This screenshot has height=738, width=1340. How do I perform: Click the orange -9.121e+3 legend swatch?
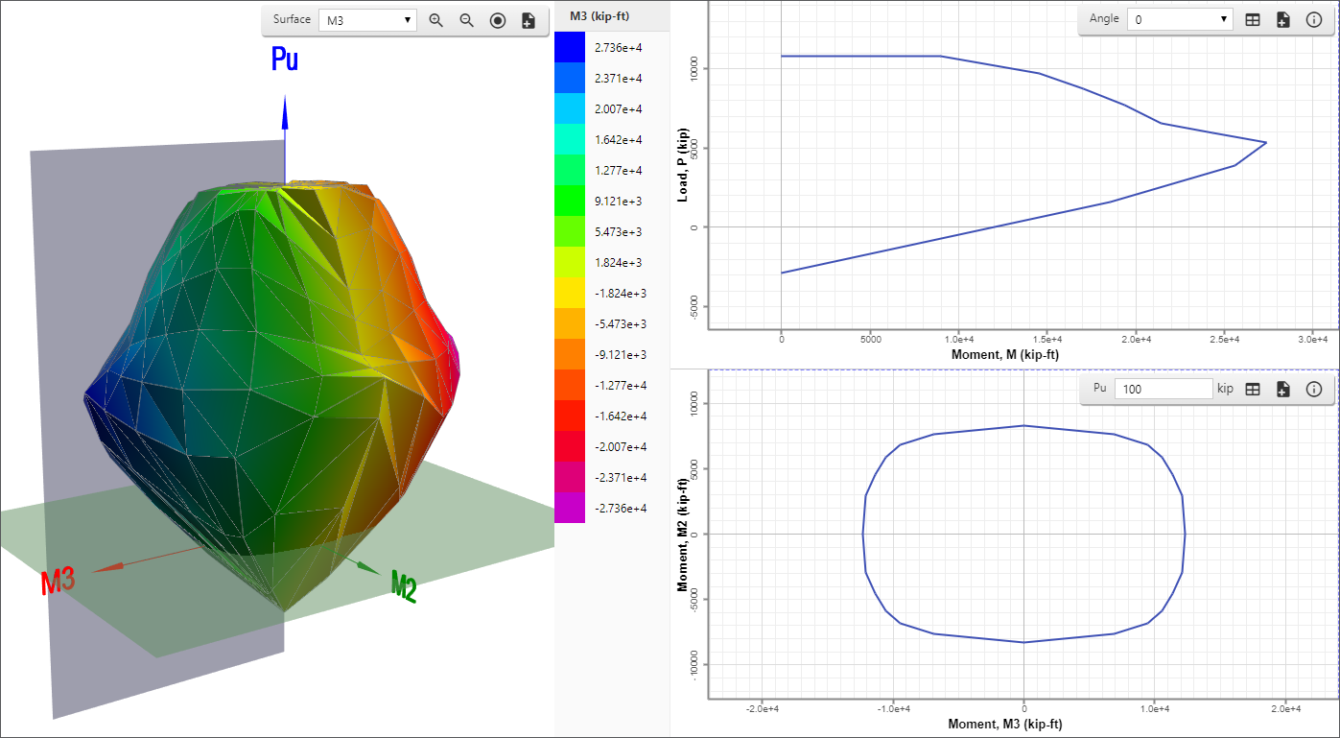coord(569,354)
